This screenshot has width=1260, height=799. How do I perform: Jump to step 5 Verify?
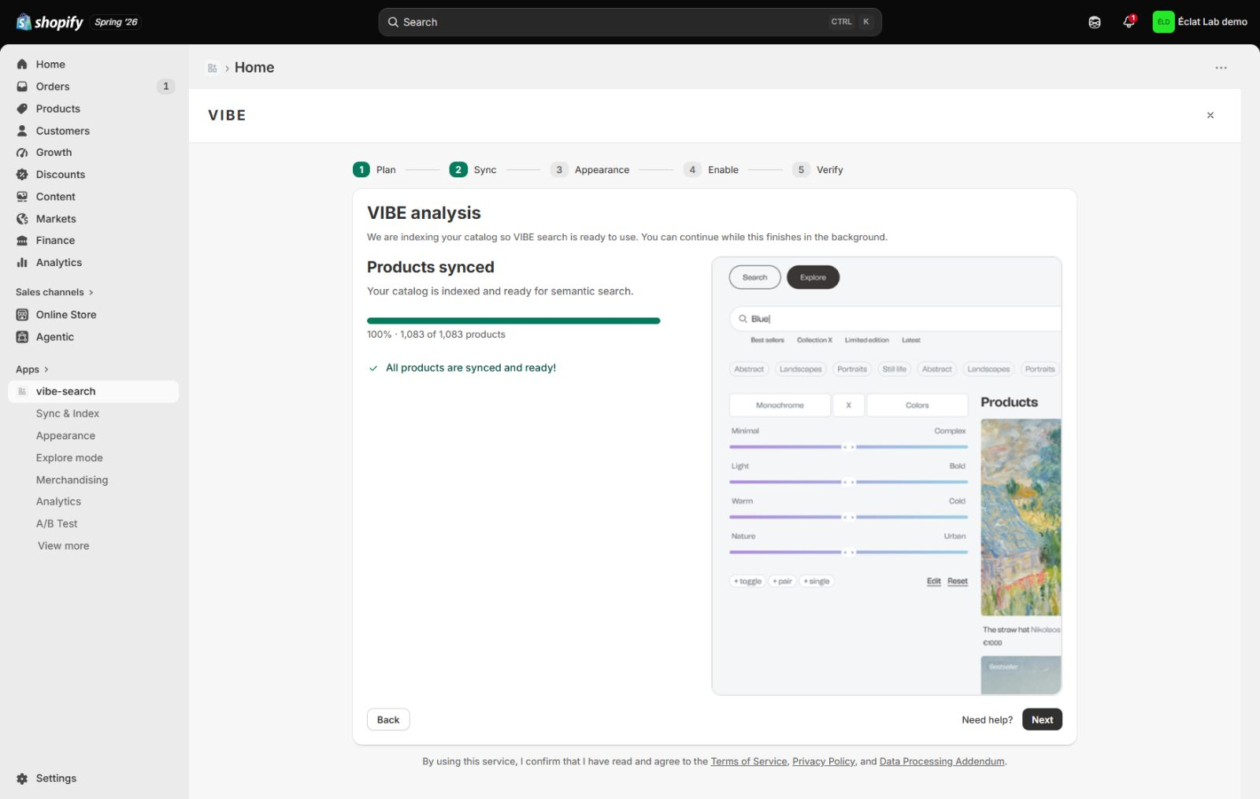tap(818, 169)
